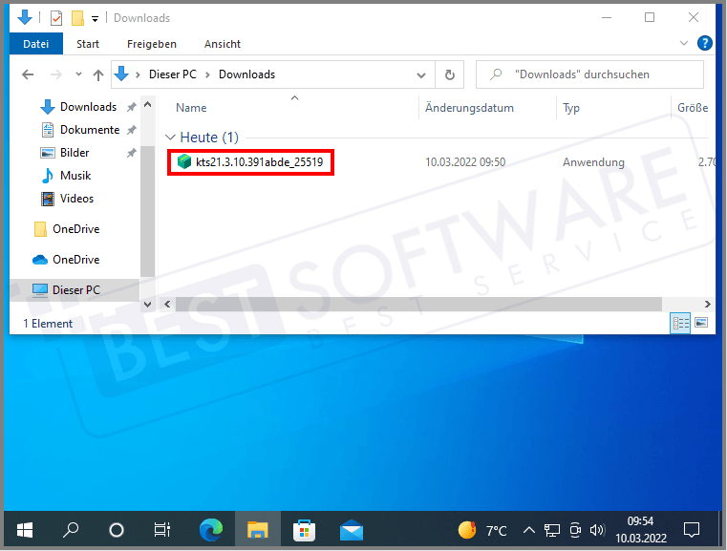Open Cortana circle on taskbar
This screenshot has height=551, width=727.
pyautogui.click(x=117, y=530)
